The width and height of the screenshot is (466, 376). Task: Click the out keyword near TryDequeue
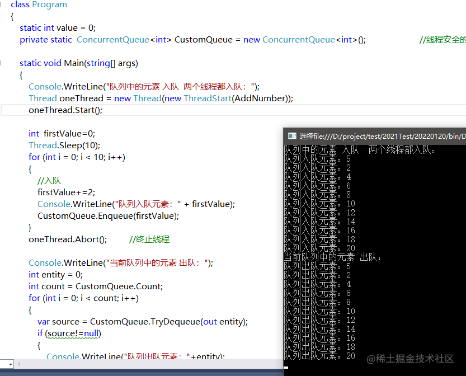[x=210, y=321]
